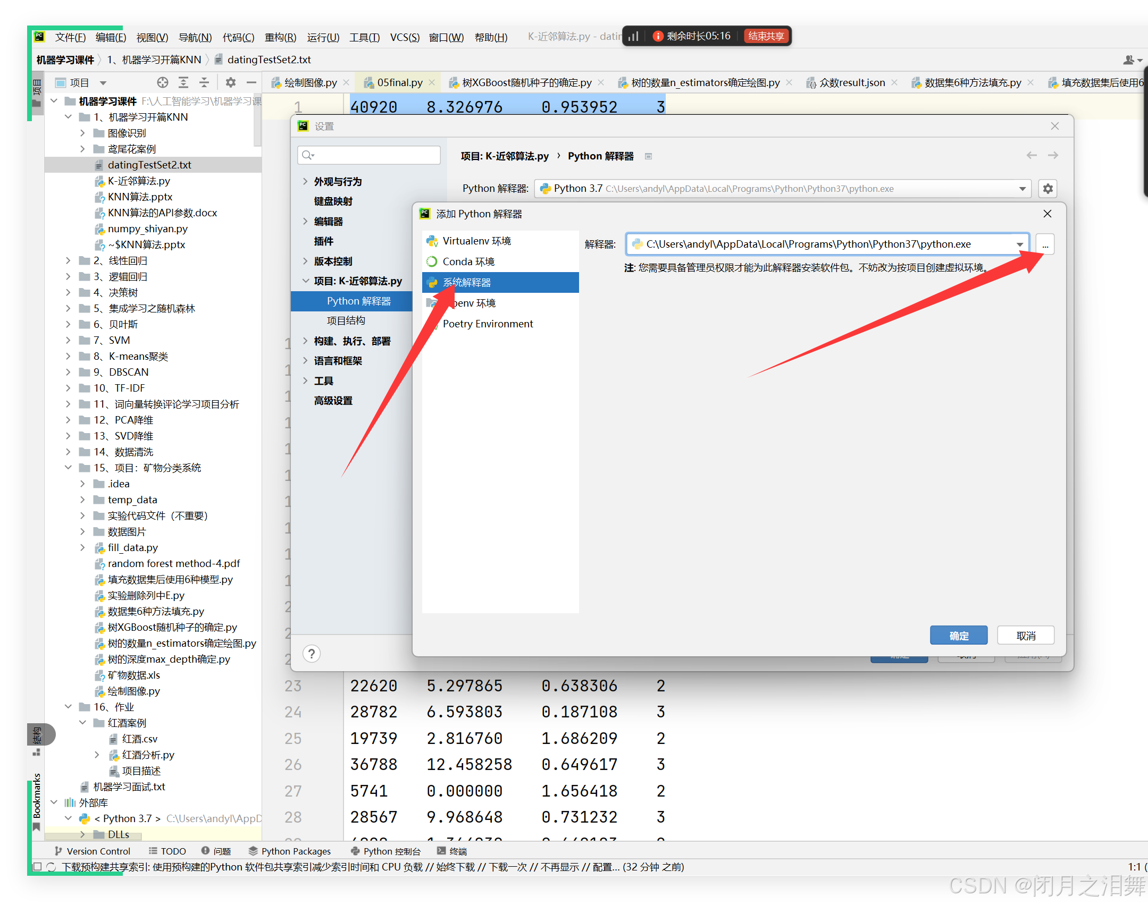1148x905 pixels.
Task: Click the collapse all icon in project toolbar
Action: [x=204, y=82]
